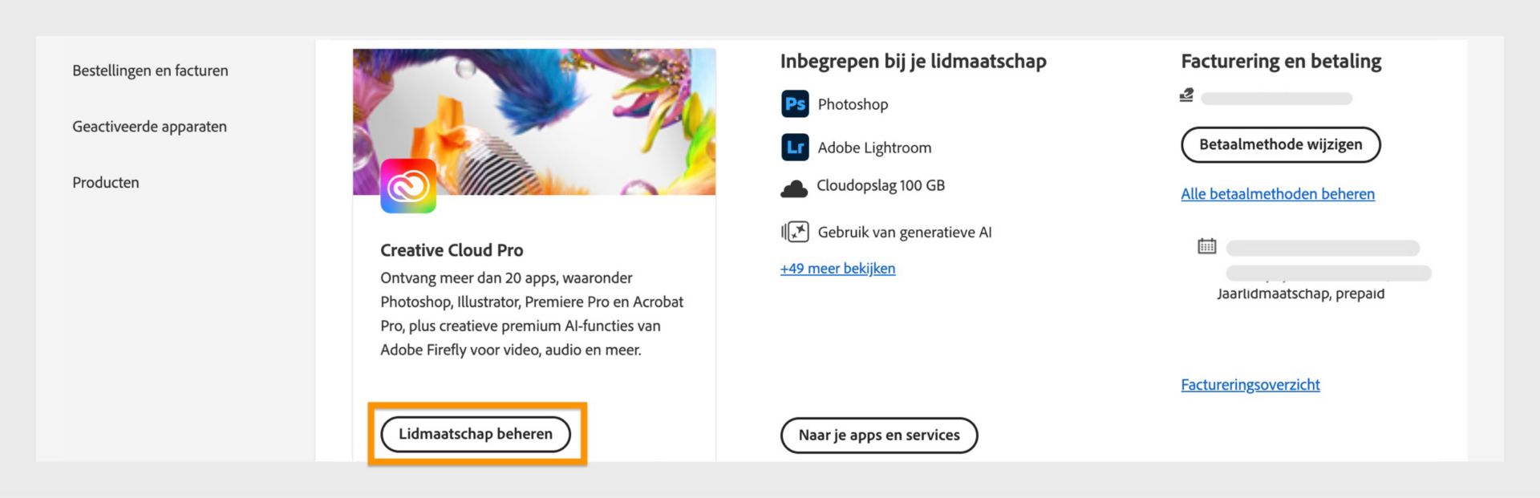Select the Adobe Lightroom Lr icon

[793, 147]
